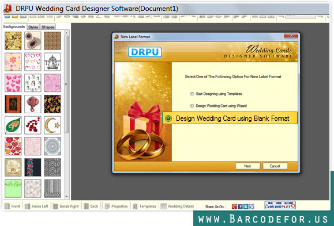Pick the gold floral background thumbnail
This screenshot has height=226, width=334.
pyautogui.click(x=13, y=41)
